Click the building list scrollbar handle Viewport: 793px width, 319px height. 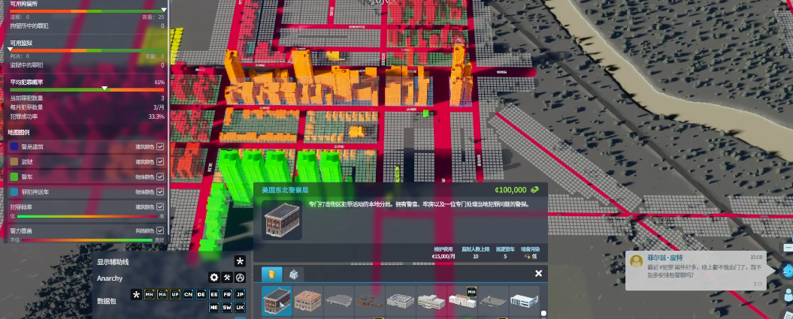(x=543, y=313)
